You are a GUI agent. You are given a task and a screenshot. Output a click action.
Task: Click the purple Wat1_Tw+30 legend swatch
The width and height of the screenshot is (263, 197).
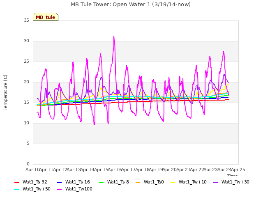coord(215,182)
